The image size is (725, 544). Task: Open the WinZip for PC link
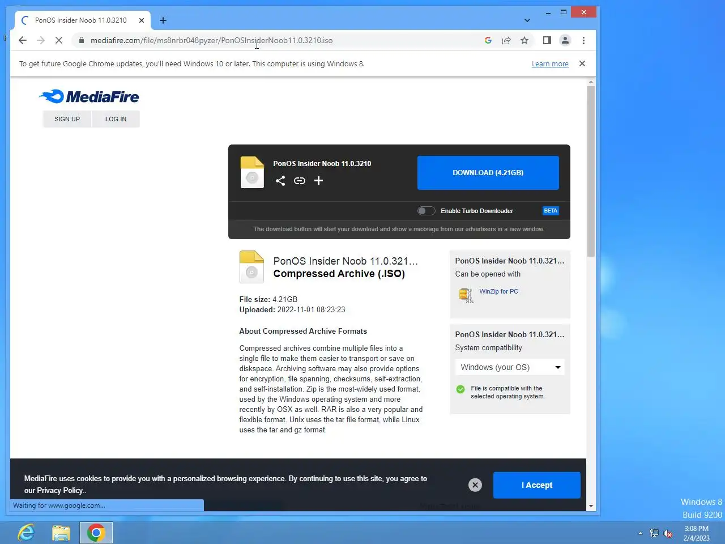[x=499, y=291]
